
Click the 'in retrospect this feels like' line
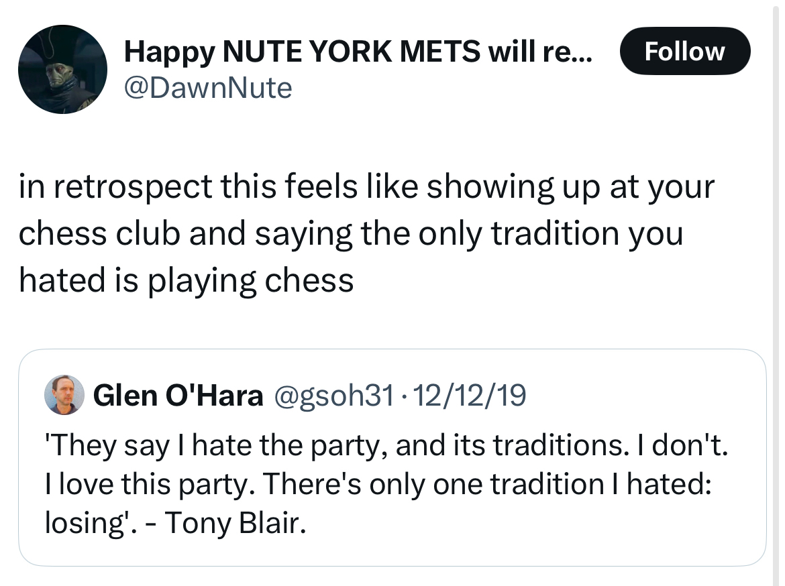point(366,186)
